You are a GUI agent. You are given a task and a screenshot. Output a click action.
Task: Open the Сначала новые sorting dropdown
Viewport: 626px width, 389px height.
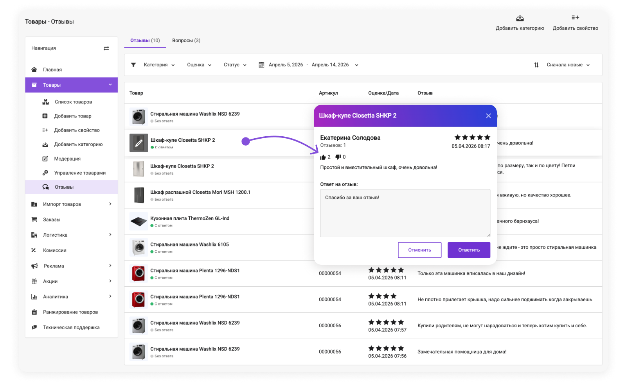[568, 65]
